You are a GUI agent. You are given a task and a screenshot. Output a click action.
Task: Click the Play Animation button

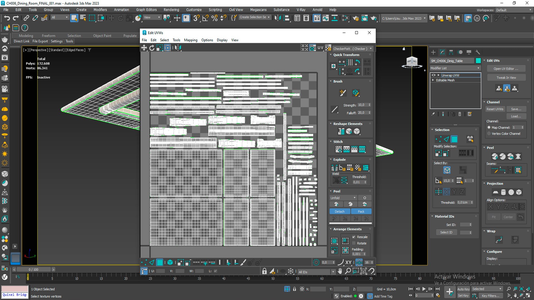click(424, 289)
